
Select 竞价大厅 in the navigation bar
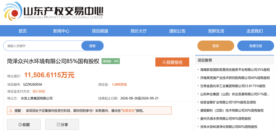coord(139,31)
